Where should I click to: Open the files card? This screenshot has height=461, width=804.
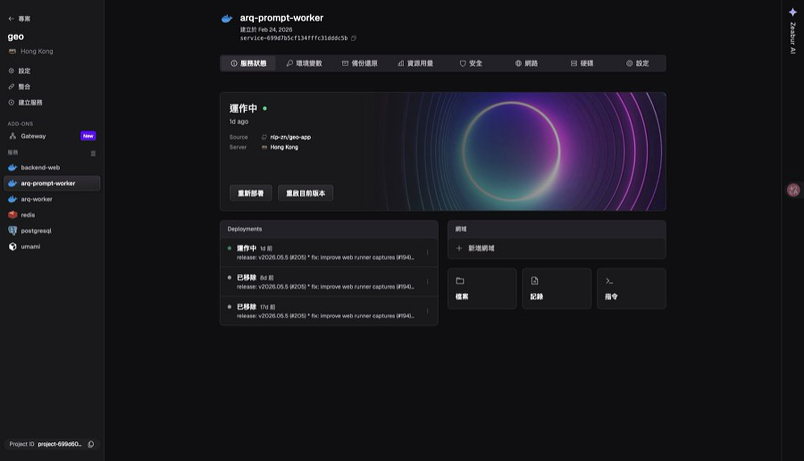[482, 289]
